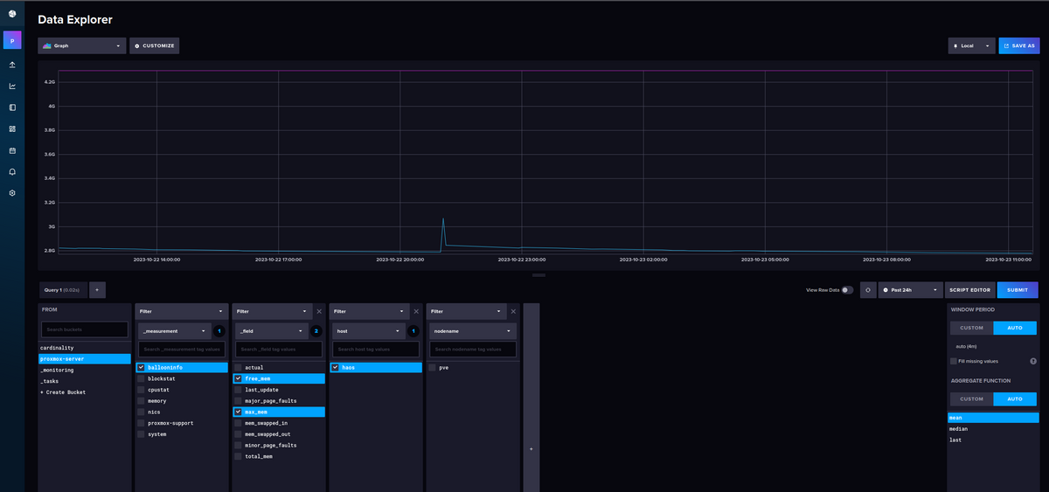1049x492 pixels.
Task: Select the Query 1 tab
Action: point(62,289)
